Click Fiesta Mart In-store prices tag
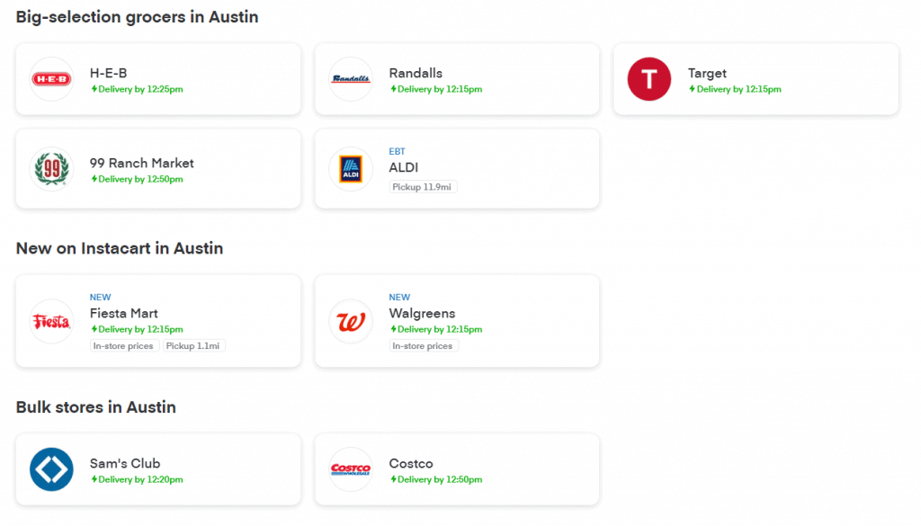The width and height of the screenshot is (921, 526). click(x=123, y=346)
